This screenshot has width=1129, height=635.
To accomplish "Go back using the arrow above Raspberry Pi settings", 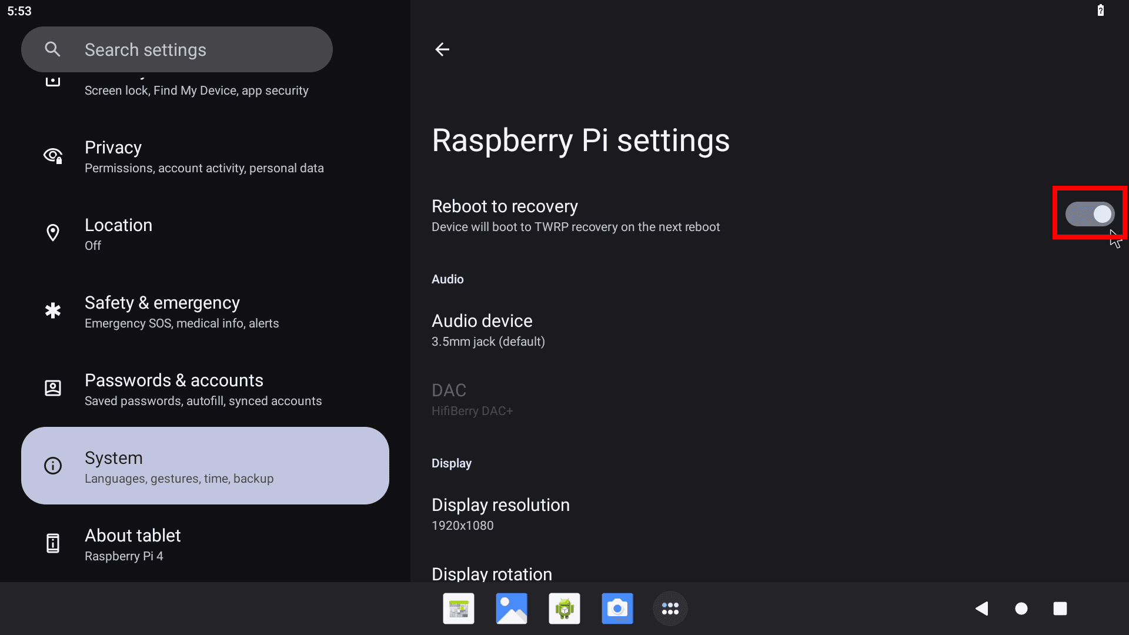I will [x=442, y=49].
